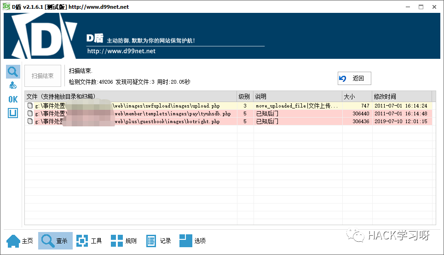Click the OK icon in left sidebar
The width and height of the screenshot is (444, 255).
coord(13,99)
